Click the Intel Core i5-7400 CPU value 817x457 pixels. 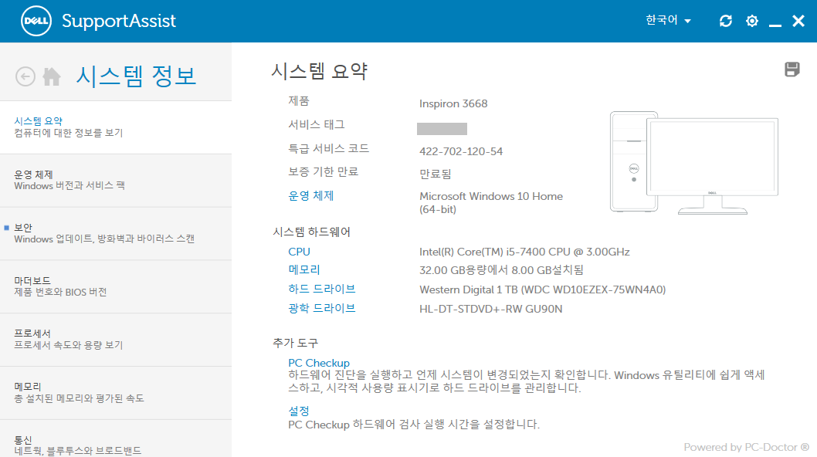[524, 252]
